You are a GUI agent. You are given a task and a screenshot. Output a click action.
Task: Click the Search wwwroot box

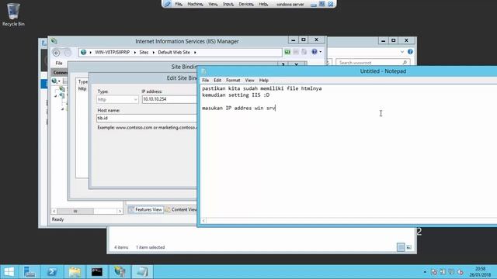click(373, 63)
